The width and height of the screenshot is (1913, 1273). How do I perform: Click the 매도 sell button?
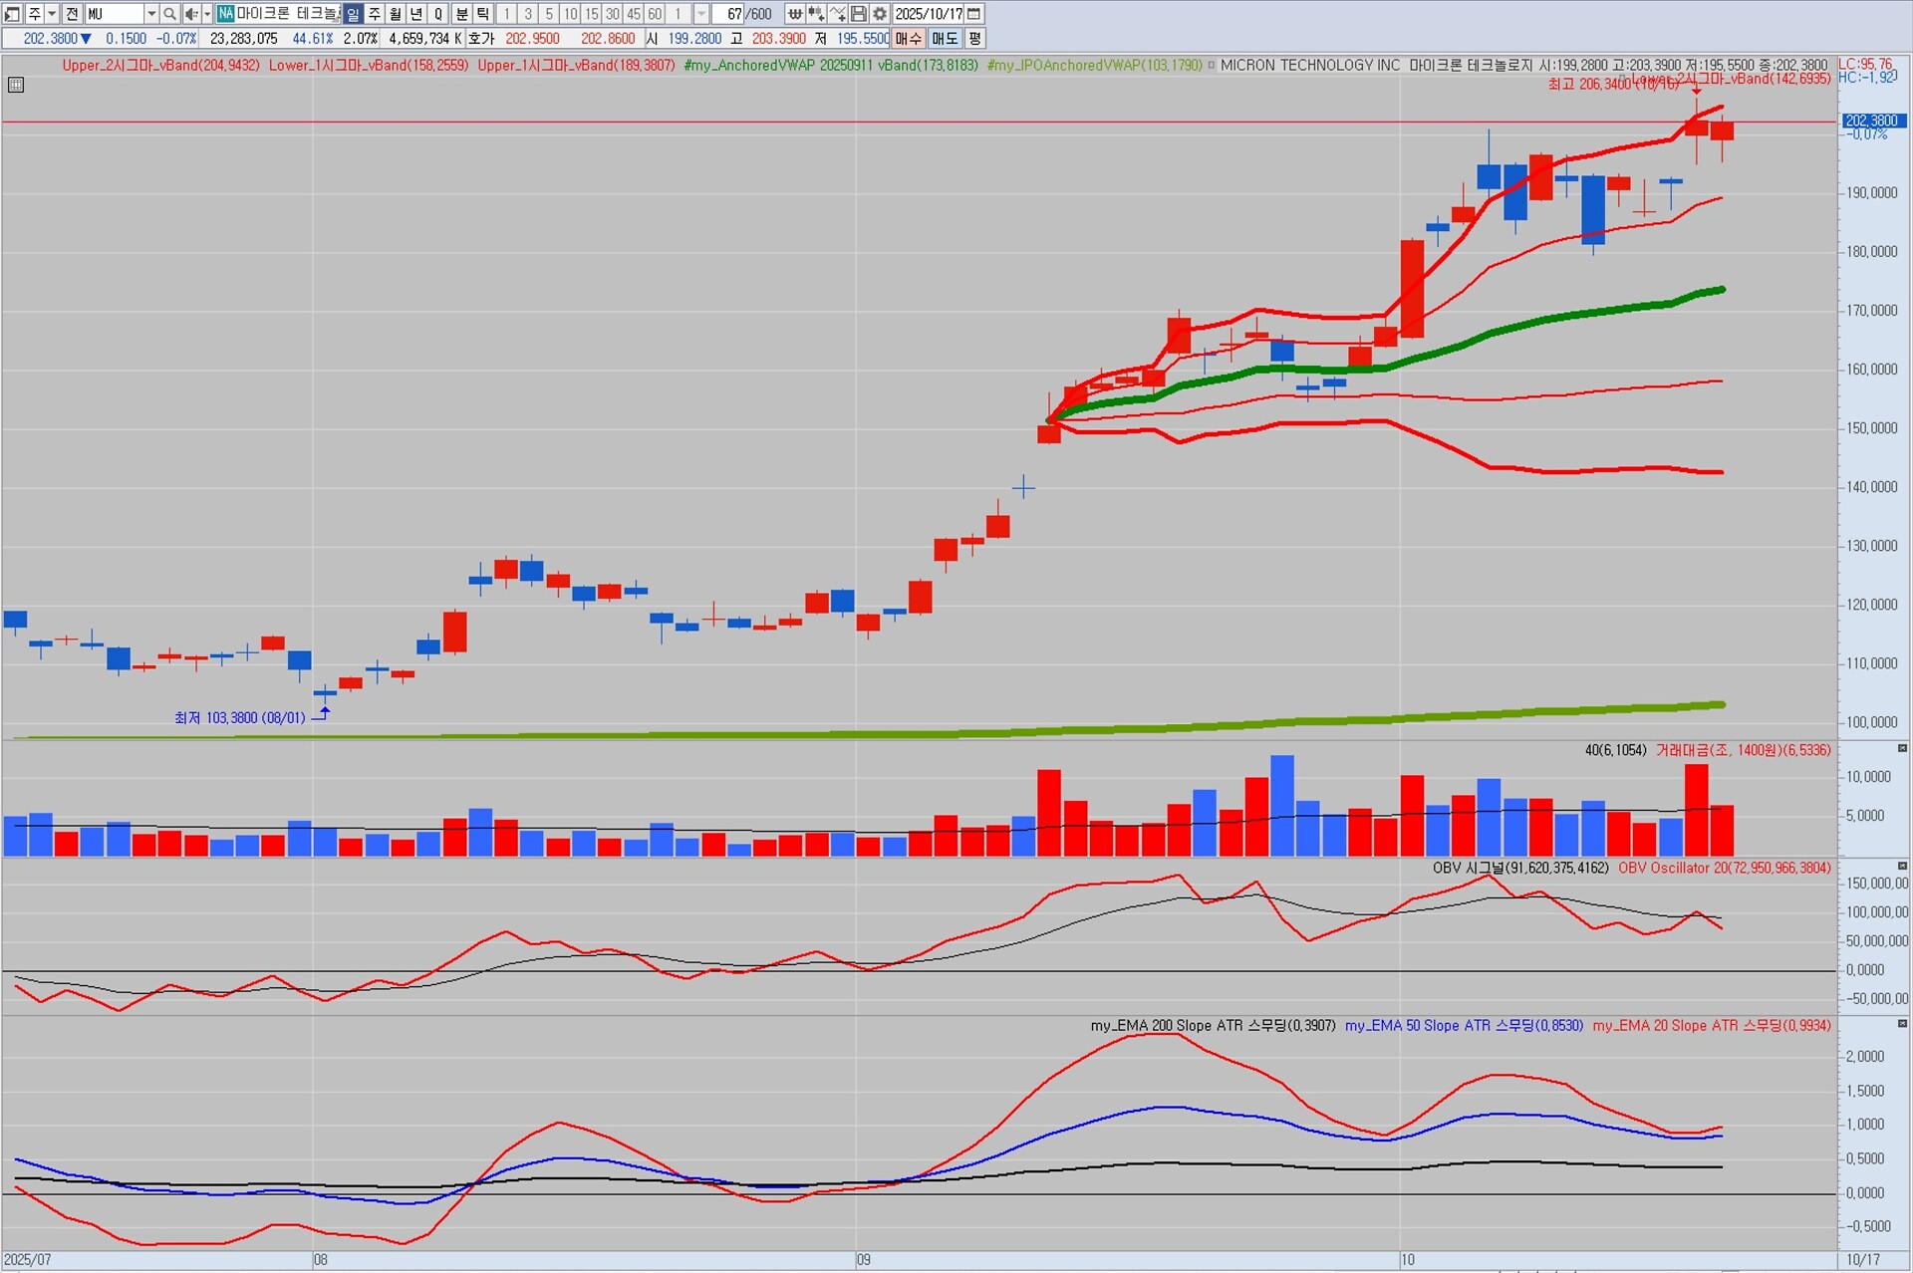click(944, 39)
